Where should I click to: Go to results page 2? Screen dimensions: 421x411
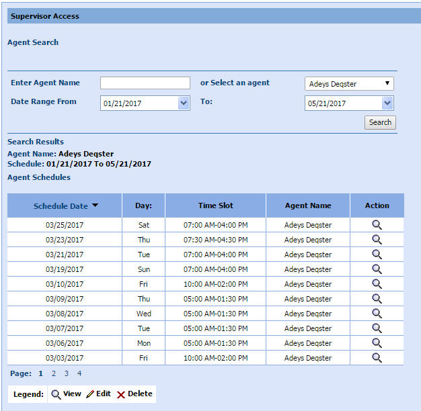tap(54, 373)
